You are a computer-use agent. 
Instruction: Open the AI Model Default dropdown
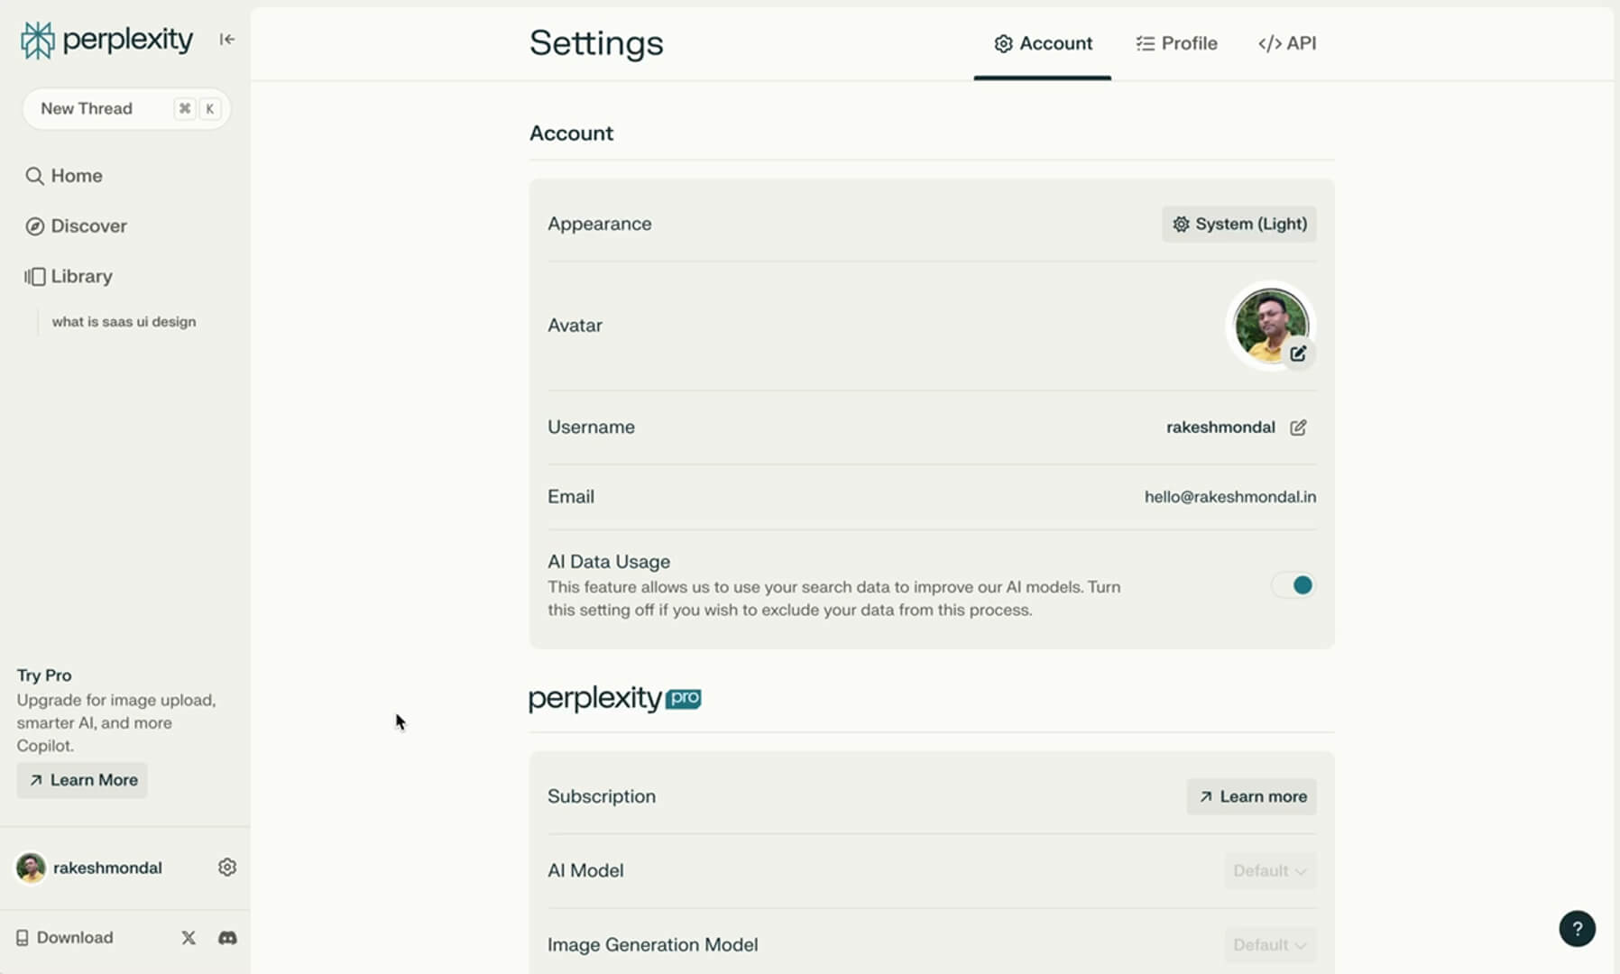tap(1269, 870)
